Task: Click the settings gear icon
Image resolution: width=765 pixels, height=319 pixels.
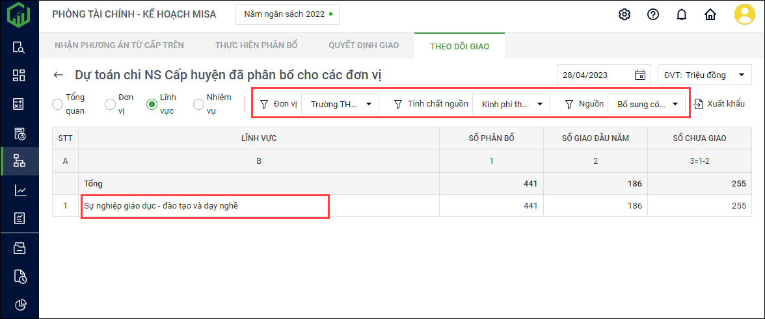Action: (x=624, y=14)
